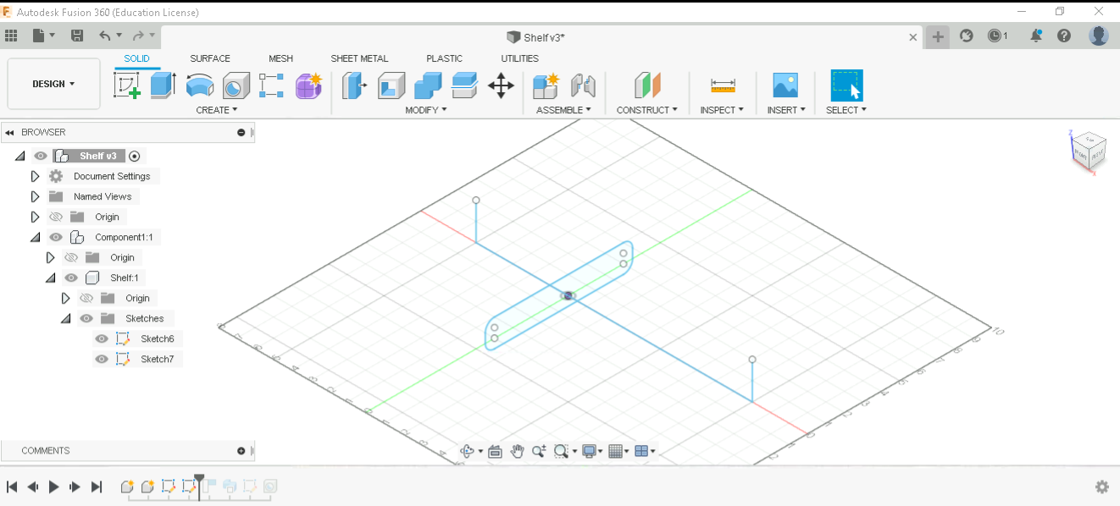
Task: Select the Revolve tool
Action: pos(199,85)
